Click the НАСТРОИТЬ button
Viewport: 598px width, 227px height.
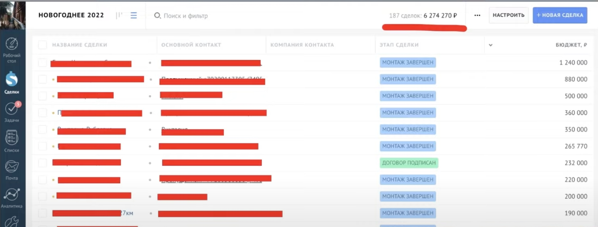(x=509, y=15)
